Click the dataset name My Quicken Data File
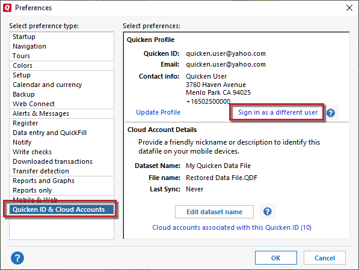Viewport: 359px width, 270px height. (x=218, y=166)
